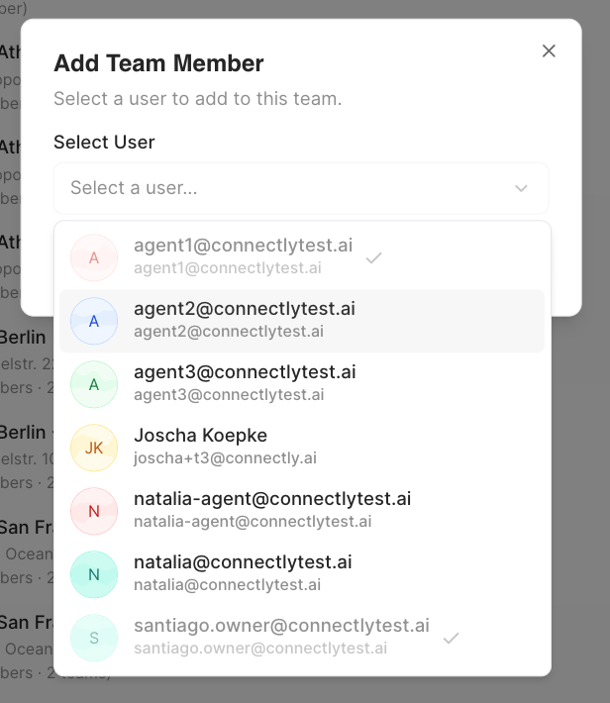
Task: Choose natalia-agent@connectlytest.ai option
Action: 302,511
